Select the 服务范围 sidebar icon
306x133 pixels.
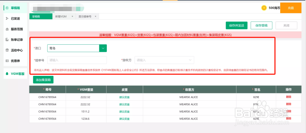click(7, 29)
